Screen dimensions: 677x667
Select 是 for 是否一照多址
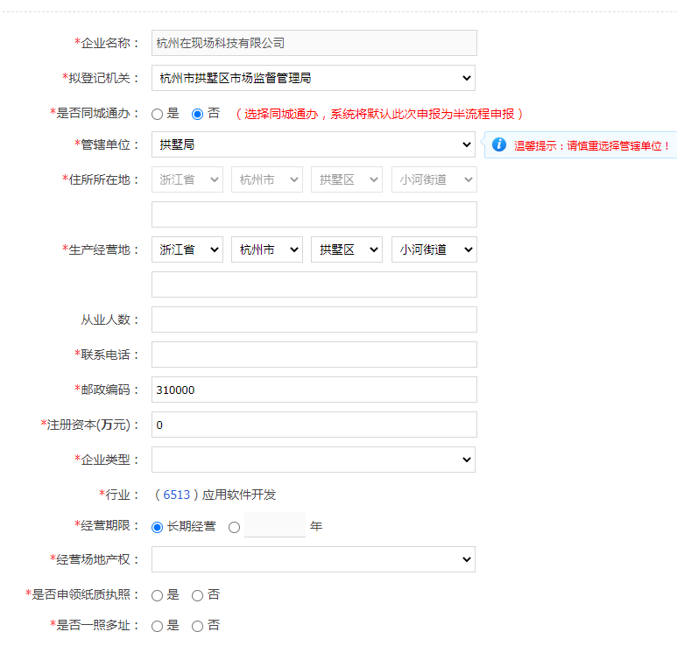pos(157,627)
